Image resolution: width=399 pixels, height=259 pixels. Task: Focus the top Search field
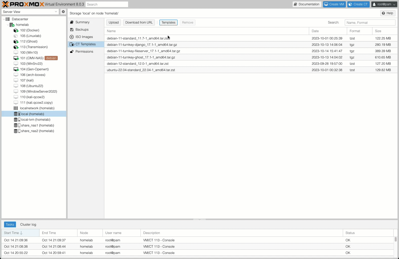[x=107, y=4]
